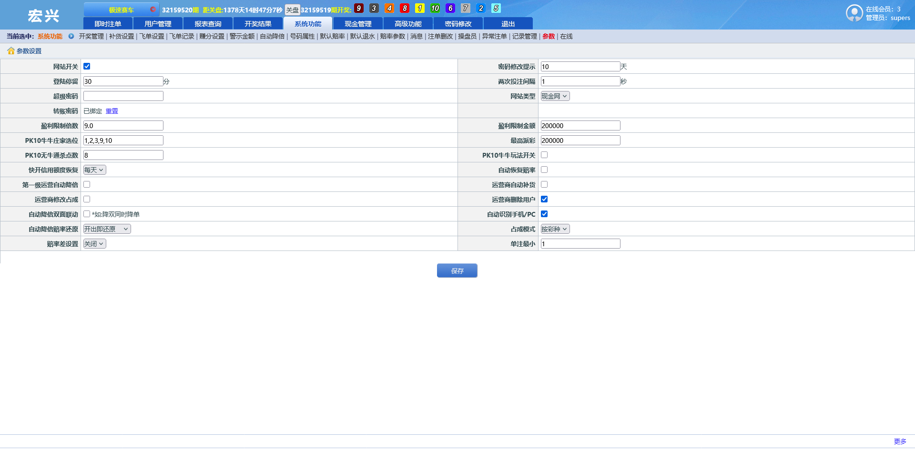Uncheck 运营商删除用户 checkbox
This screenshot has width=915, height=451.
(x=544, y=199)
